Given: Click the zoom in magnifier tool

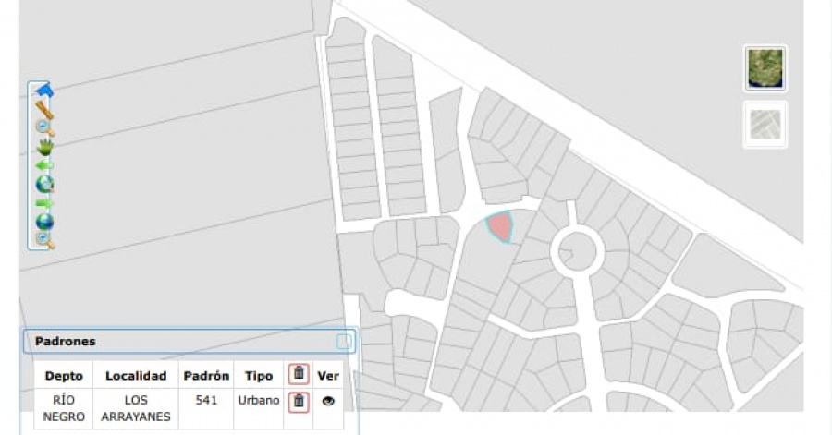Looking at the screenshot, I should coord(45,240).
